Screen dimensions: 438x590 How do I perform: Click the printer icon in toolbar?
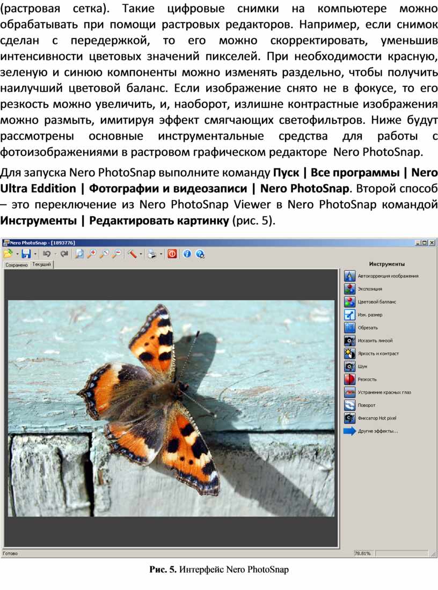click(x=152, y=254)
